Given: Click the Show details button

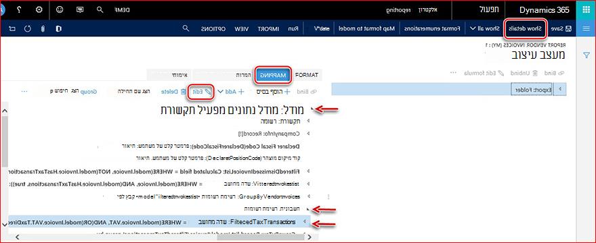Looking at the screenshot, I should click(x=526, y=28).
